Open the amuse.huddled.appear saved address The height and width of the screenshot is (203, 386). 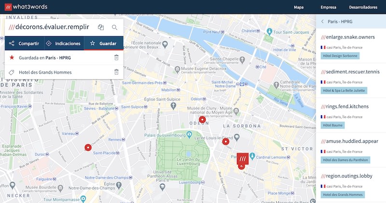[x=349, y=141]
